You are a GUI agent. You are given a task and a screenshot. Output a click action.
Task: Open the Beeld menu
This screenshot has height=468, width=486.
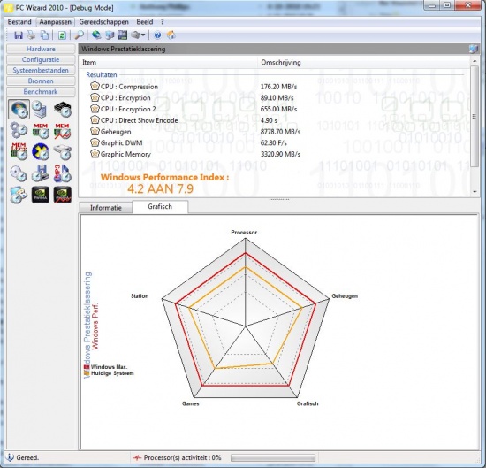tap(145, 22)
